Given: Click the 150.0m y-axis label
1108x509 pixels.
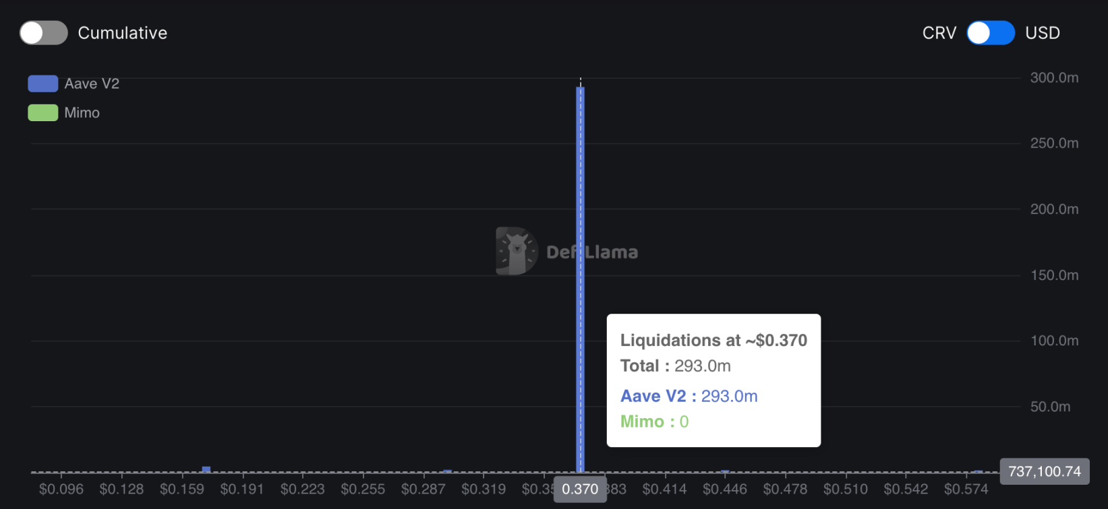Looking at the screenshot, I should point(1054,275).
